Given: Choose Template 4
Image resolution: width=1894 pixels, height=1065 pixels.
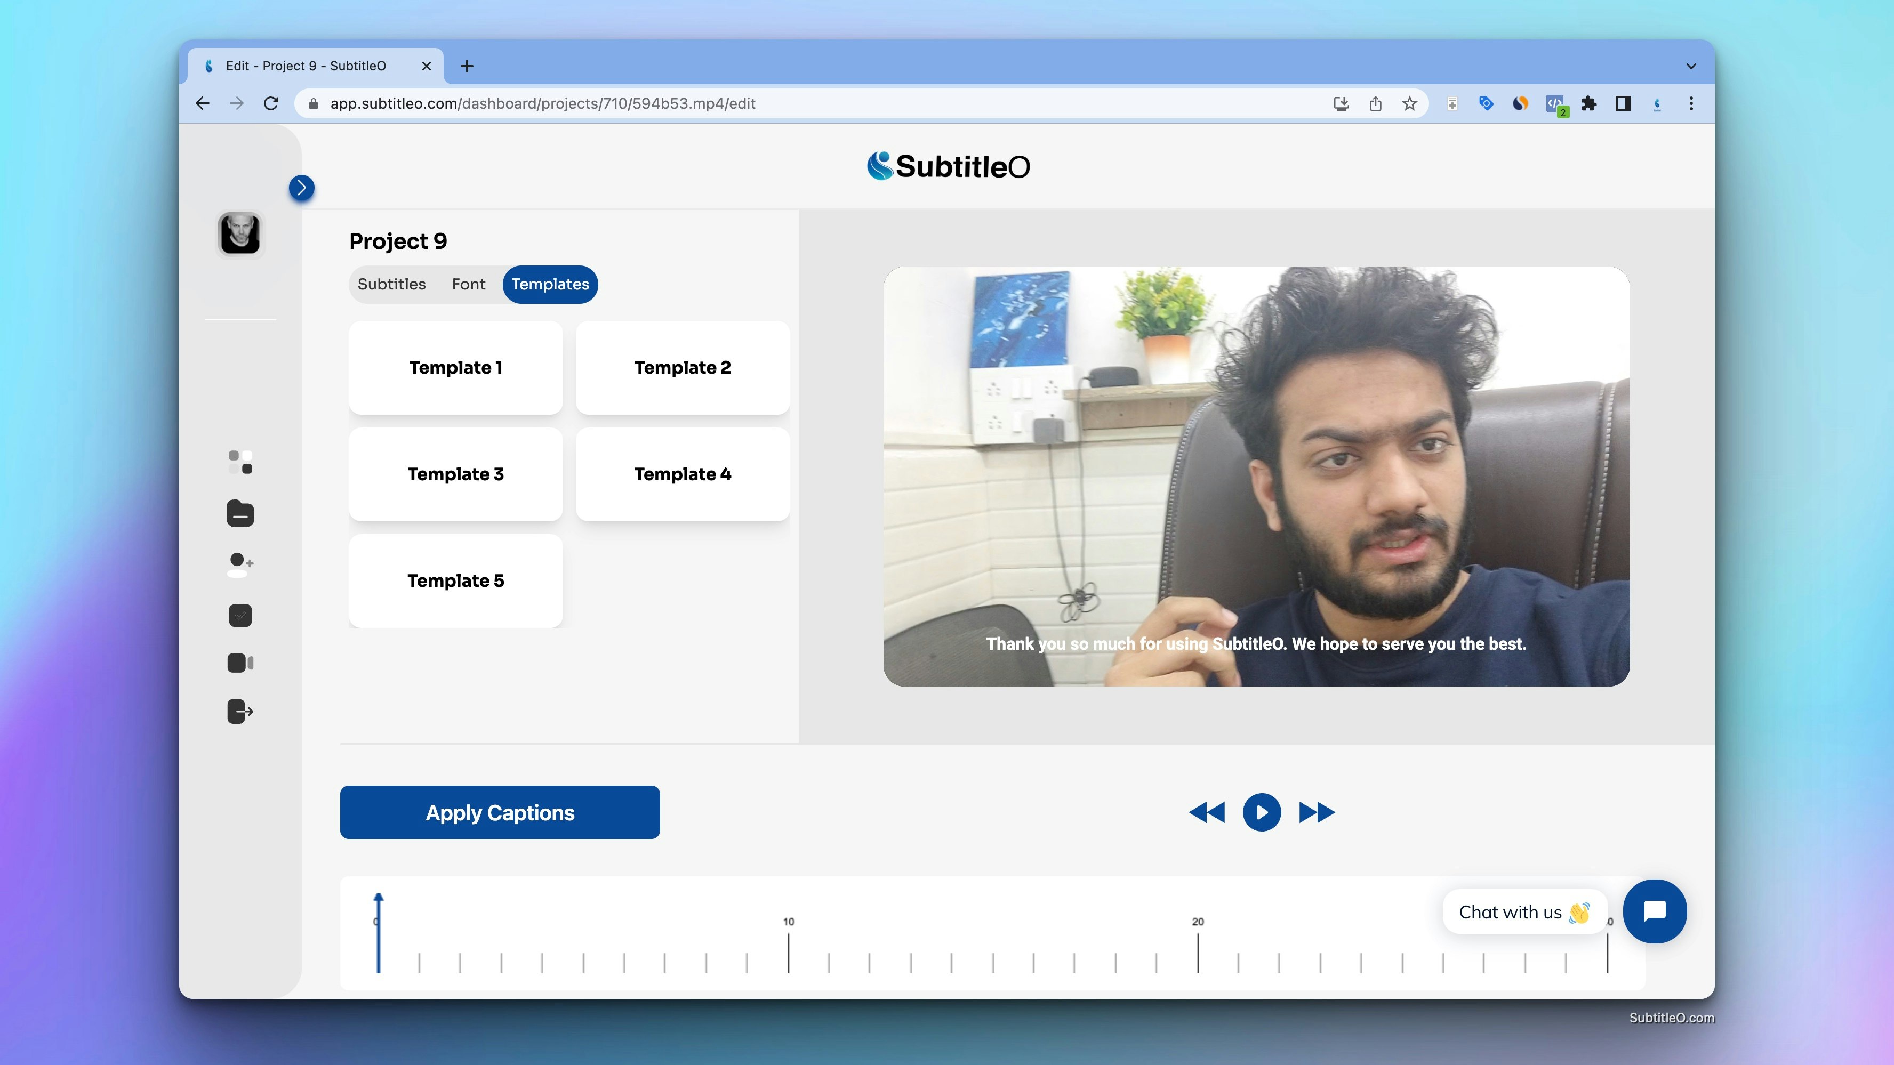Looking at the screenshot, I should [683, 474].
